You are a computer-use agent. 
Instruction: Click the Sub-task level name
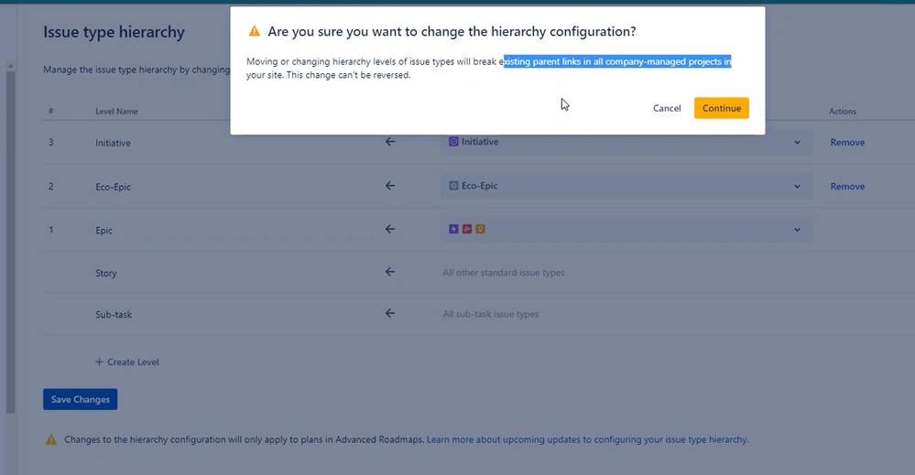[x=114, y=314]
